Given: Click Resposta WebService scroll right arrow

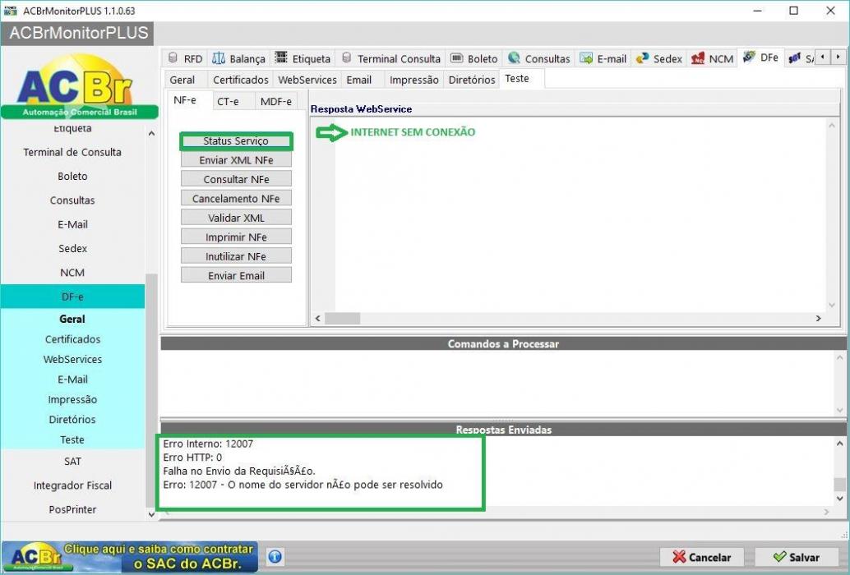Looking at the screenshot, I should tap(819, 319).
